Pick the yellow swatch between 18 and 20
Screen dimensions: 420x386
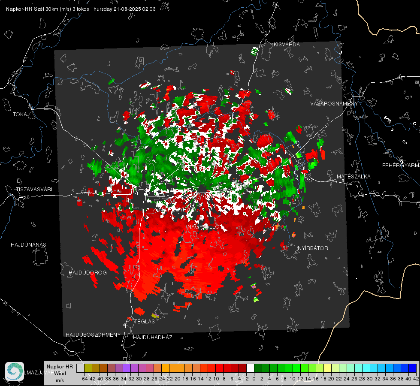click(x=327, y=368)
